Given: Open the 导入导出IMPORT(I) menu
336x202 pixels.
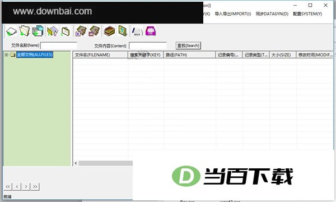Looking at the screenshot, I should click(233, 14).
